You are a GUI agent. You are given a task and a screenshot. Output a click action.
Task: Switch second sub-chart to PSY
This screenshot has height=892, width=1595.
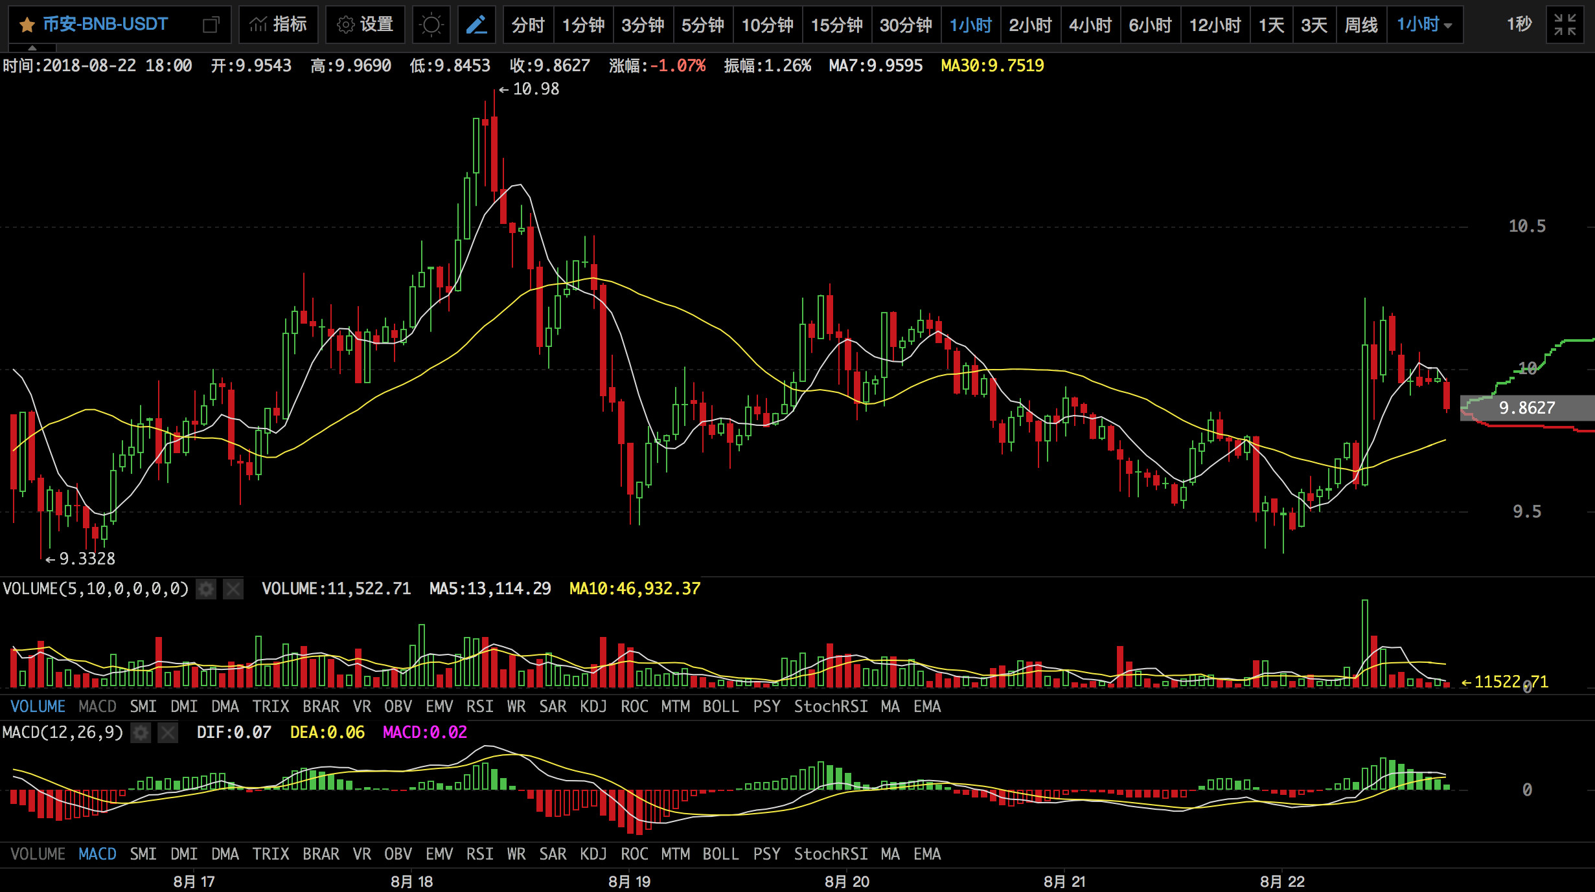[767, 854]
